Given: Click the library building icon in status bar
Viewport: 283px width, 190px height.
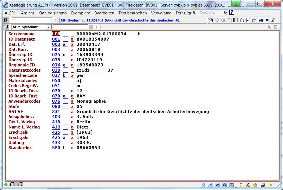Looking at the screenshot, I should [255, 185].
